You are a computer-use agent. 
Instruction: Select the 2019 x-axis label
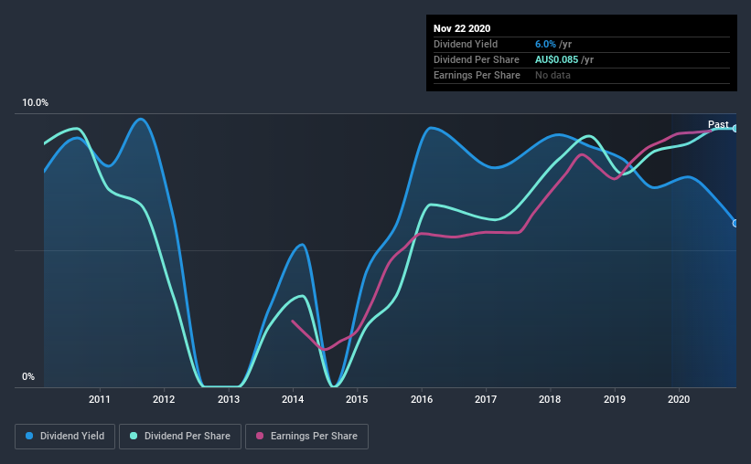click(x=615, y=399)
